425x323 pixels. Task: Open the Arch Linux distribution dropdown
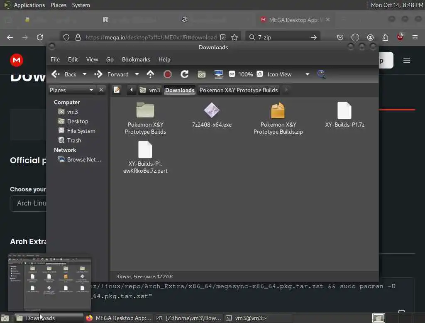point(28,203)
